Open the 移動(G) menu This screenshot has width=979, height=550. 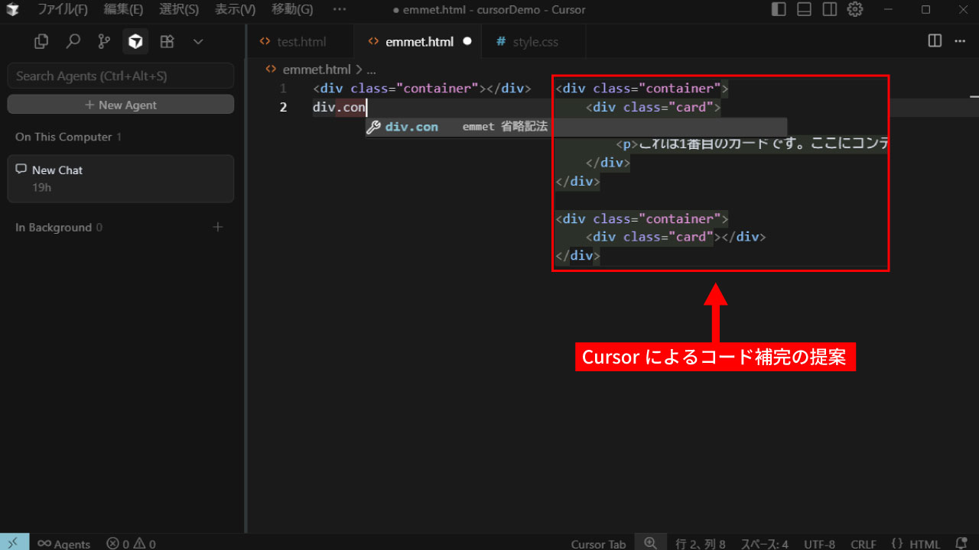292,10
